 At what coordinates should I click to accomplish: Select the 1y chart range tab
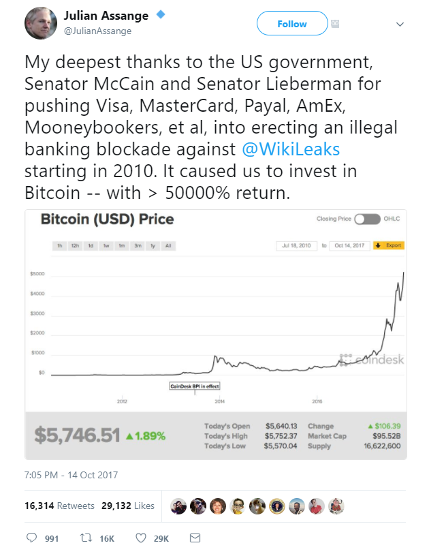[153, 245]
